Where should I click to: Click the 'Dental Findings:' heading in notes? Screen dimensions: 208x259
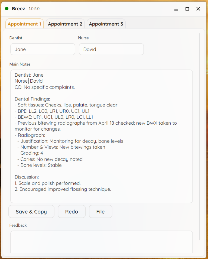pyautogui.click(x=32, y=99)
